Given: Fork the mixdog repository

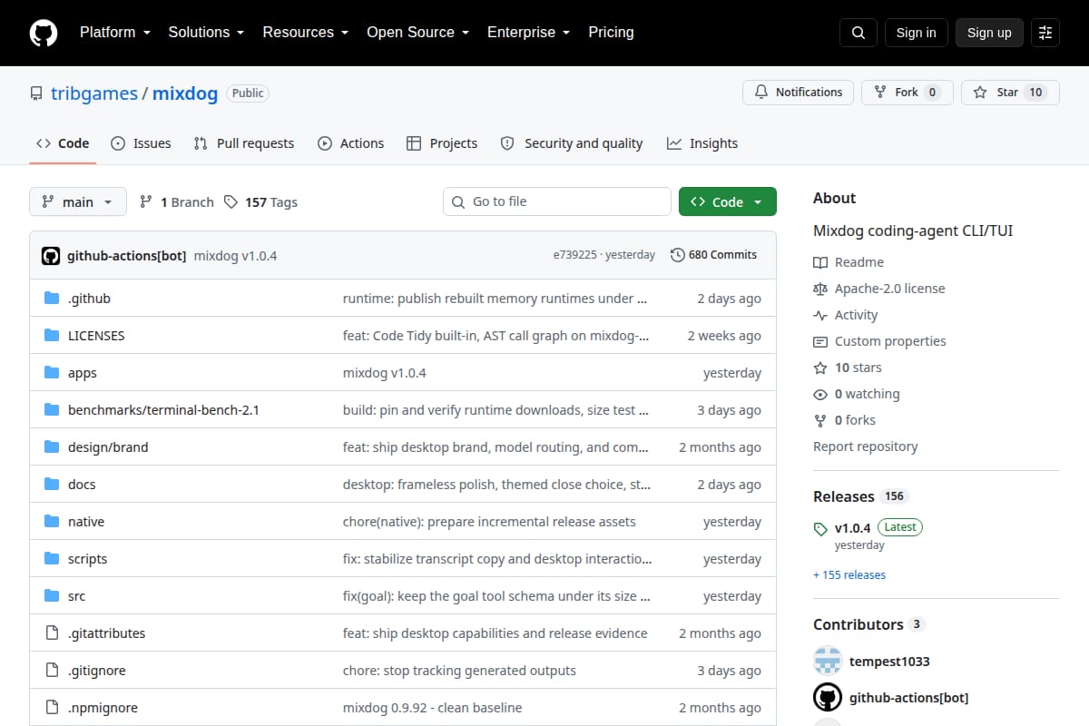Looking at the screenshot, I should (907, 93).
